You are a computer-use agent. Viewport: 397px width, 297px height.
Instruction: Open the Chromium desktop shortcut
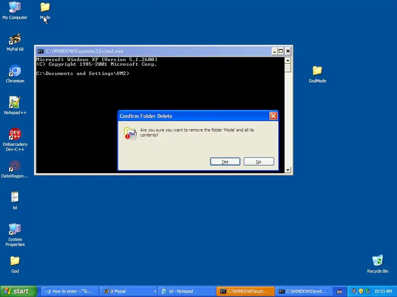click(15, 74)
